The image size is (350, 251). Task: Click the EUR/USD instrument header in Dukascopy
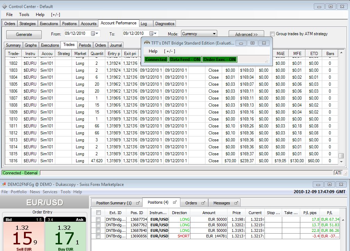[x=44, y=203]
